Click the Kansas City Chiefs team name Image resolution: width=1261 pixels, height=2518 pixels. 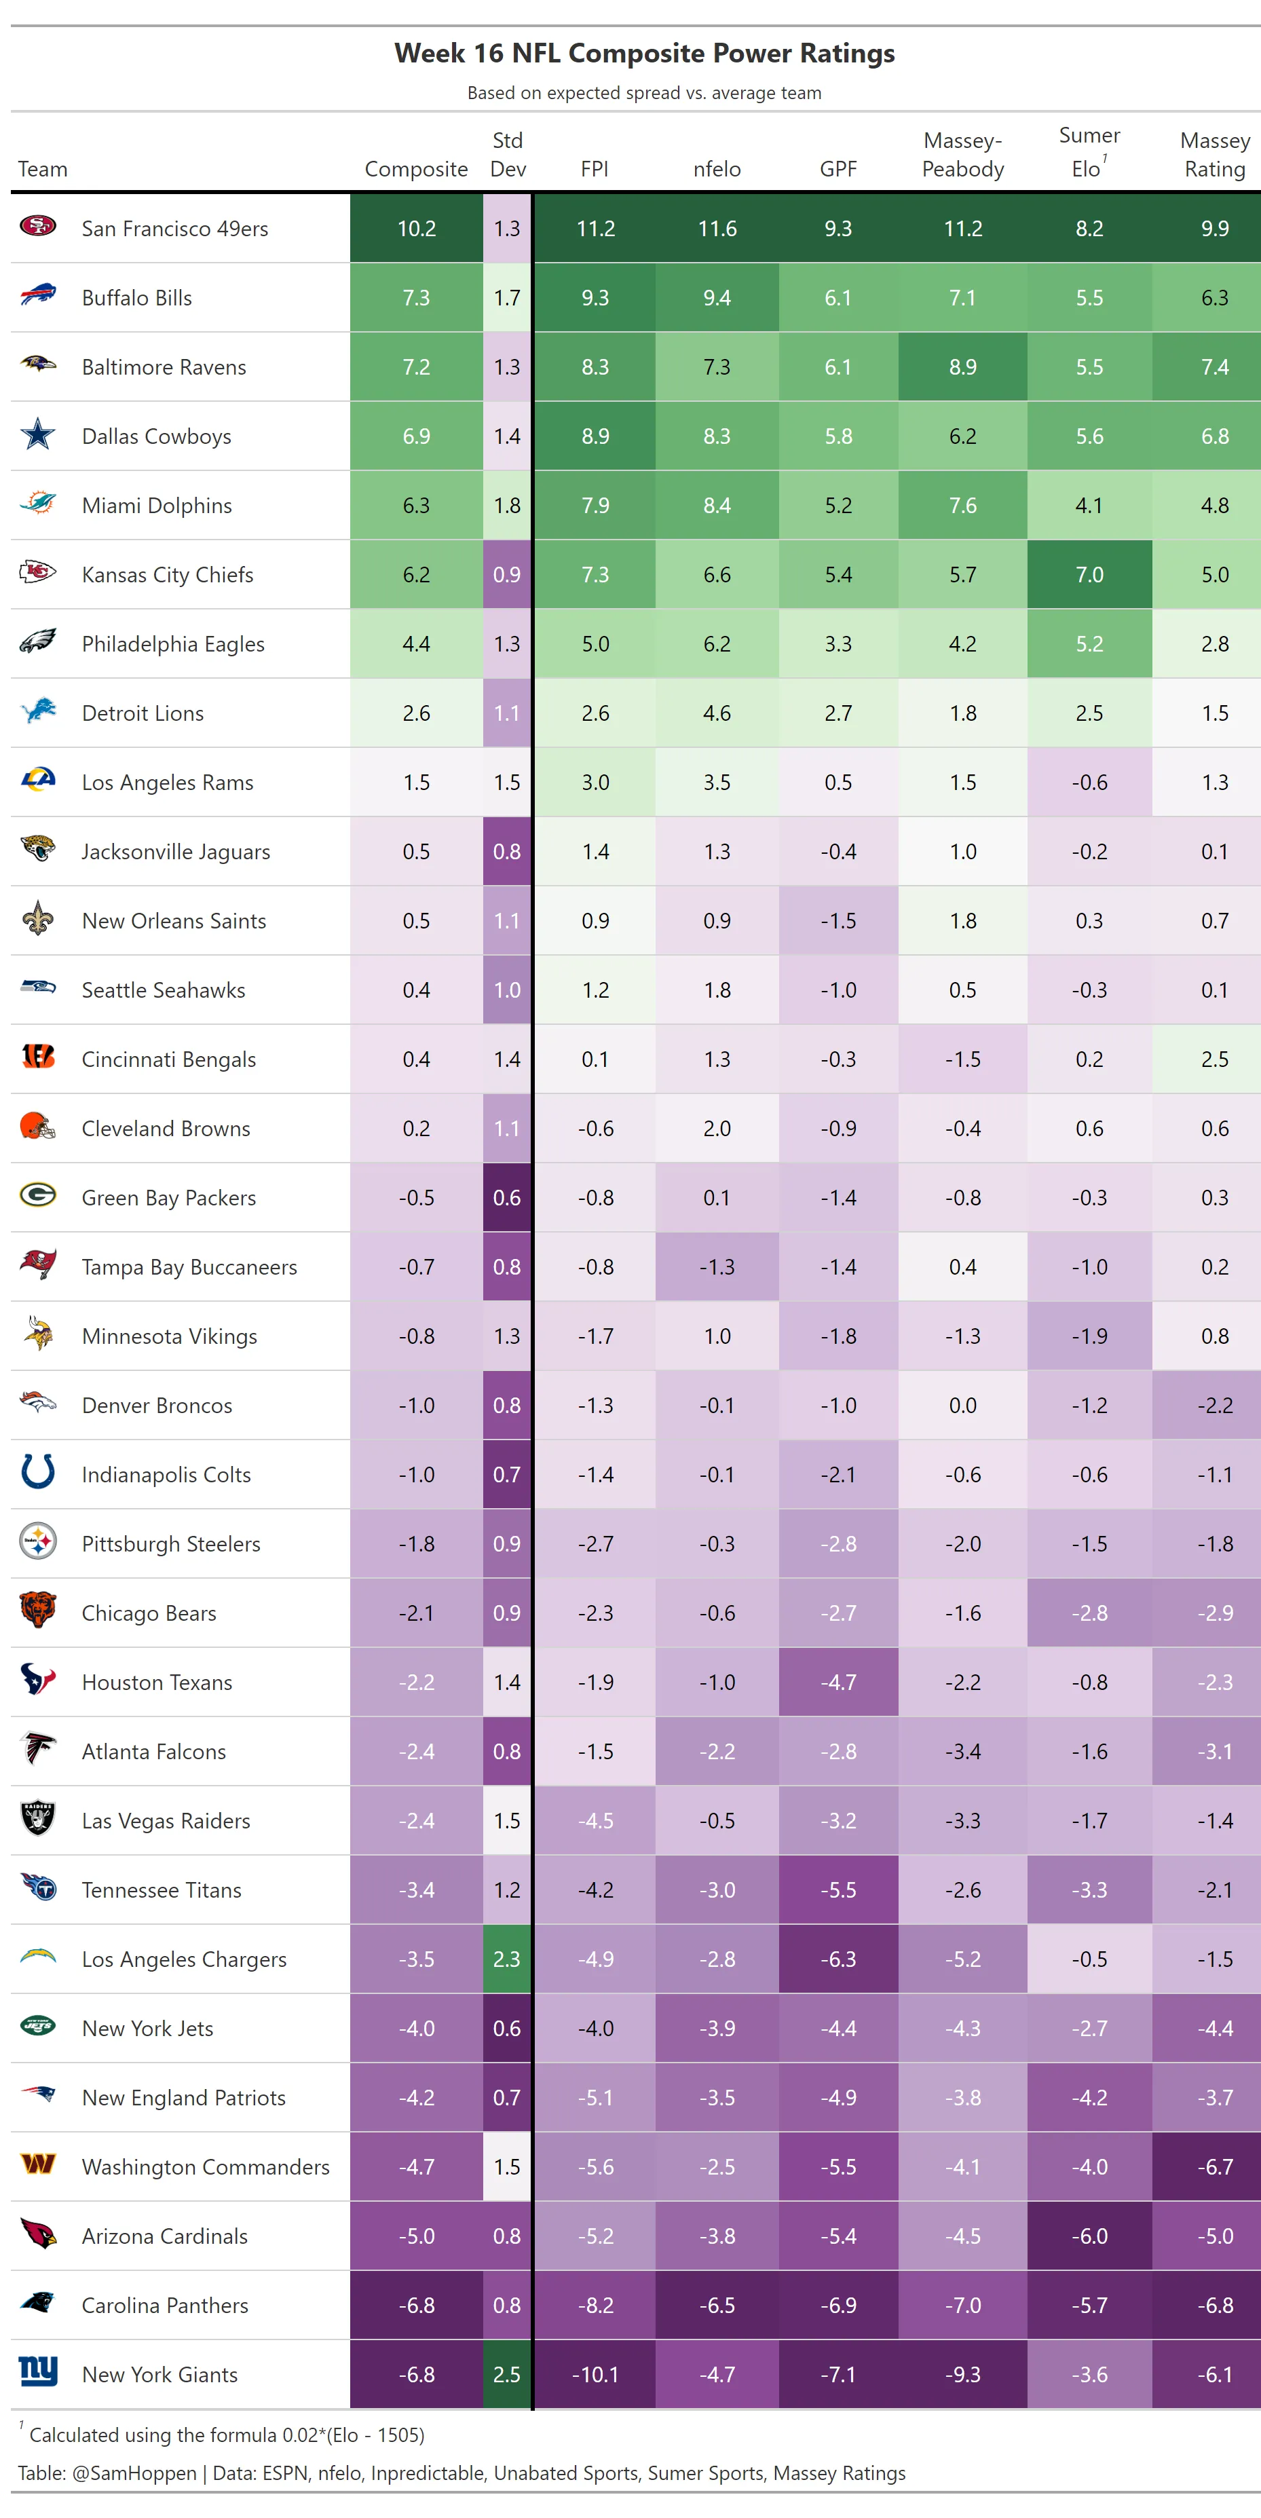pyautogui.click(x=167, y=575)
